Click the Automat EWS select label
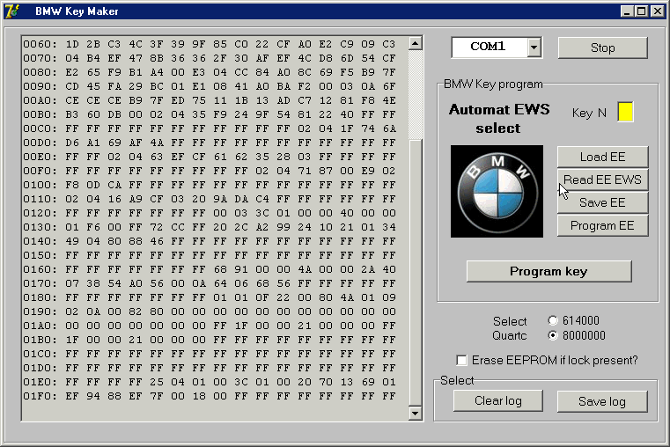 click(499, 119)
